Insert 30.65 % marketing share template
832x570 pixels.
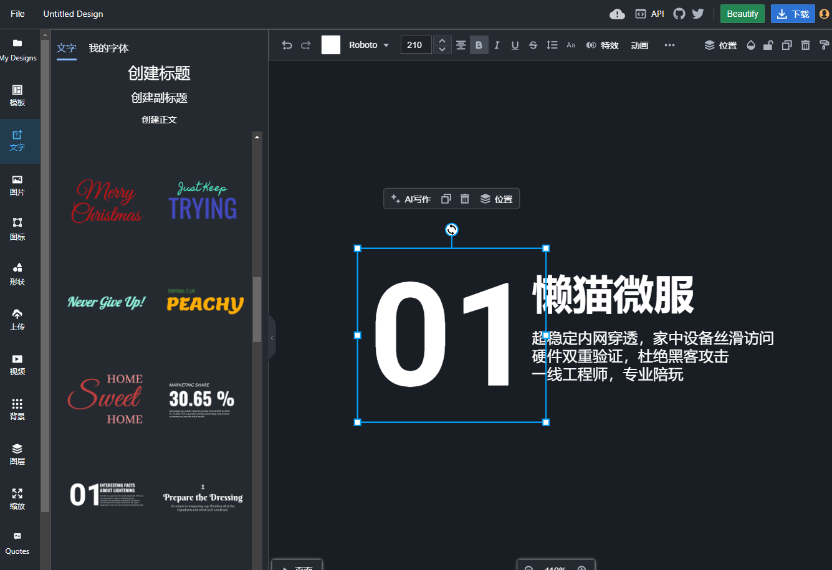pyautogui.click(x=201, y=400)
